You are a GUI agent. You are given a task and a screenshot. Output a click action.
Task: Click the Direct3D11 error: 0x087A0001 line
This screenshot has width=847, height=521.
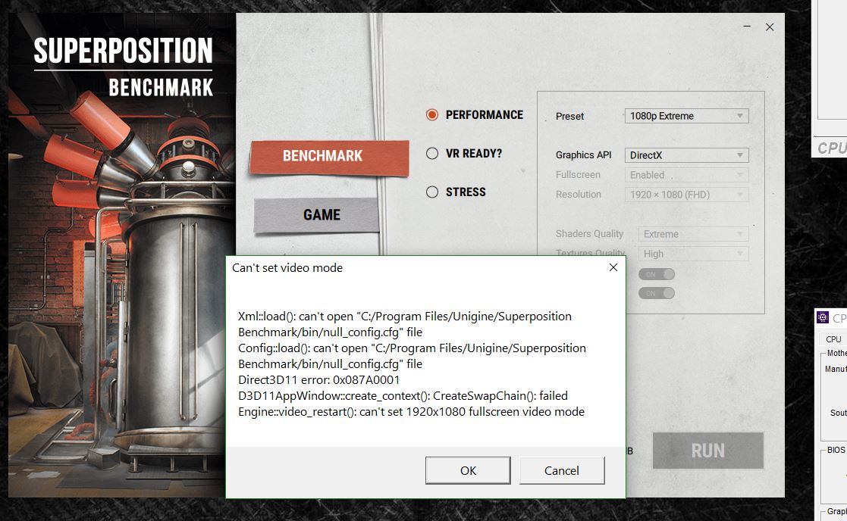point(318,379)
